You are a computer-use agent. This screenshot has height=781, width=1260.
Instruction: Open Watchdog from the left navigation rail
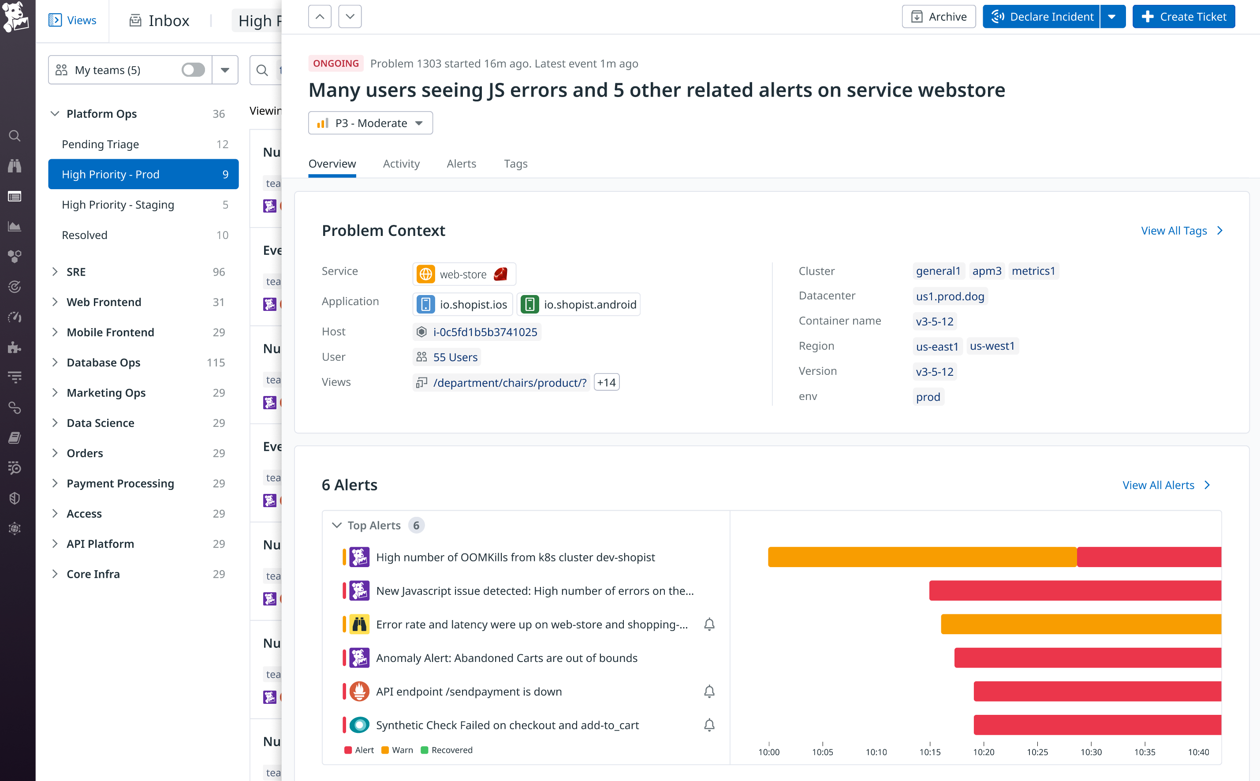point(15,166)
